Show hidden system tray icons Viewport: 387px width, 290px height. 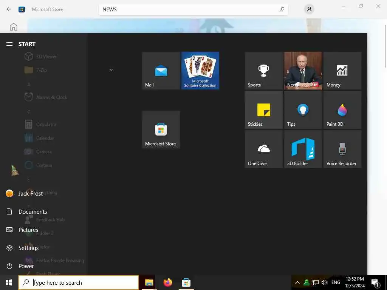pyautogui.click(x=297, y=282)
